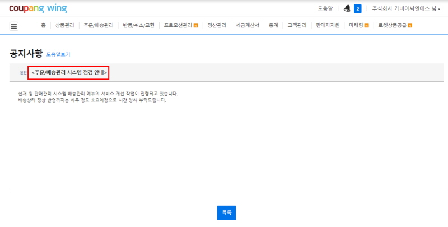Open the 상품관리 menu
The height and width of the screenshot is (227, 448).
(64, 25)
